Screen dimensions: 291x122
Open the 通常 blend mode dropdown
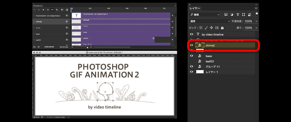(209, 21)
